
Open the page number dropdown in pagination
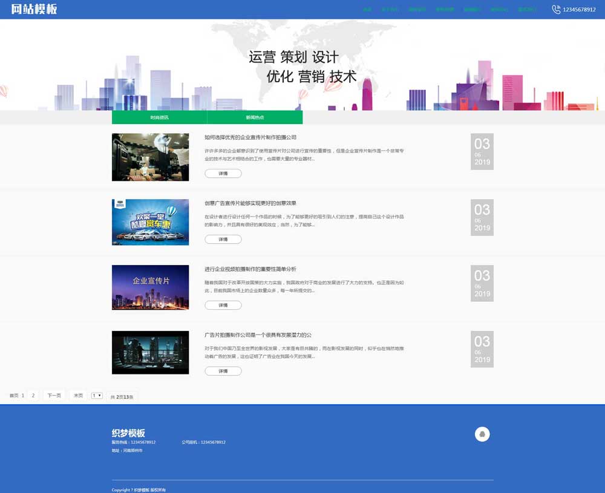[x=96, y=394]
